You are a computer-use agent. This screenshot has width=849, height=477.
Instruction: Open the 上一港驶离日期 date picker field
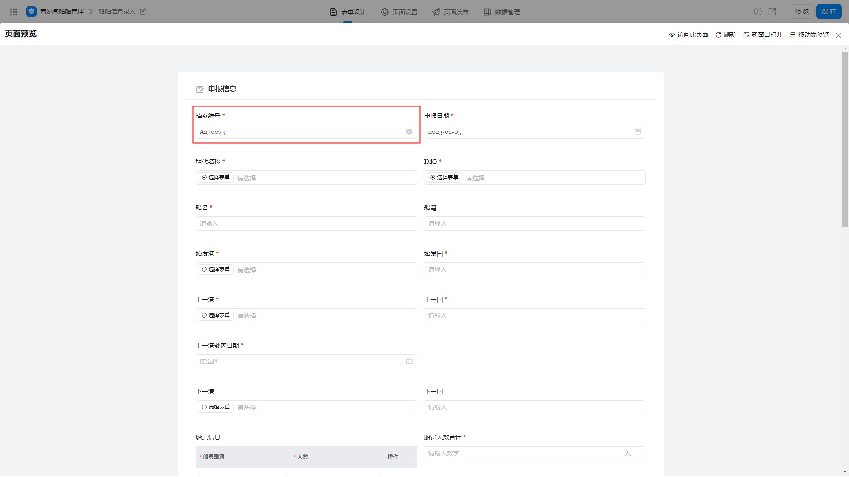306,361
